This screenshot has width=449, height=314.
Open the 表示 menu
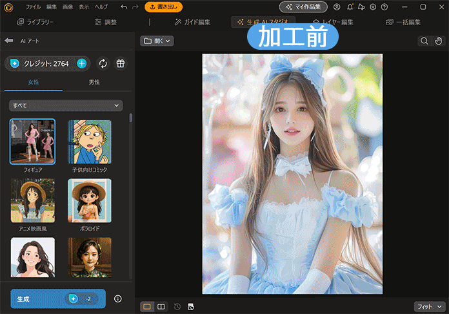[x=84, y=7]
